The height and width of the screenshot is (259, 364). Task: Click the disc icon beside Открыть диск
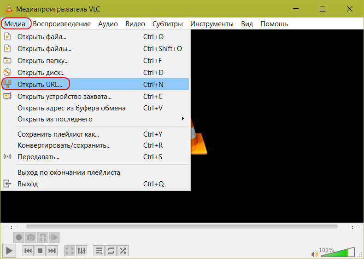[x=7, y=72]
